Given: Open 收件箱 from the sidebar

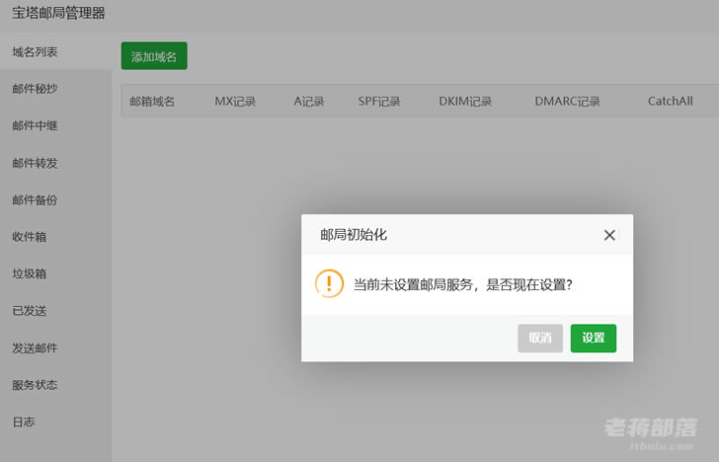Looking at the screenshot, I should pyautogui.click(x=56, y=237).
